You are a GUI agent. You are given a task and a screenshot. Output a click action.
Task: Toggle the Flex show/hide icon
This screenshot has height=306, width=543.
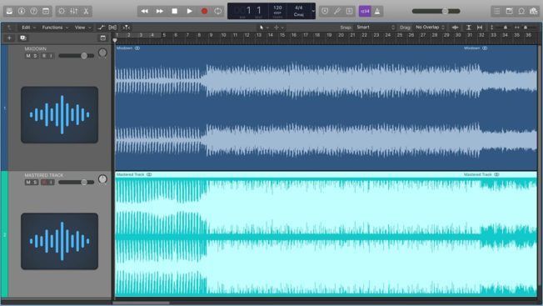(x=112, y=28)
